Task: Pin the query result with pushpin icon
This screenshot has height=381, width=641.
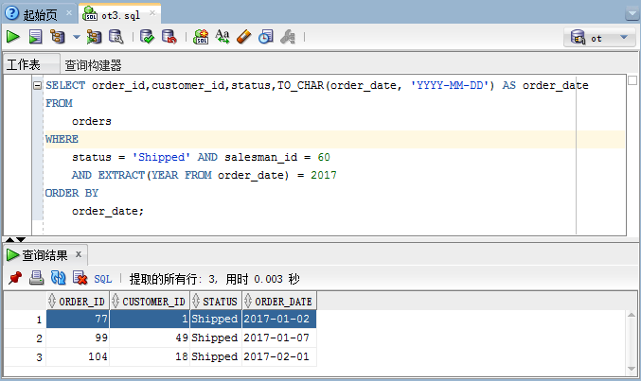Action: pos(14,278)
